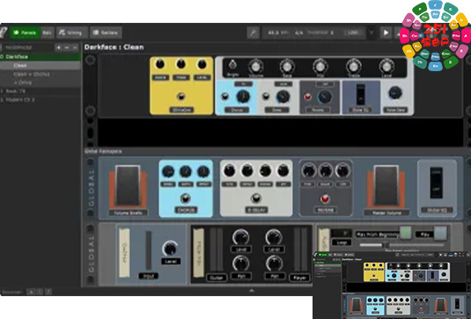Click the amp Bass knob

click(x=287, y=66)
